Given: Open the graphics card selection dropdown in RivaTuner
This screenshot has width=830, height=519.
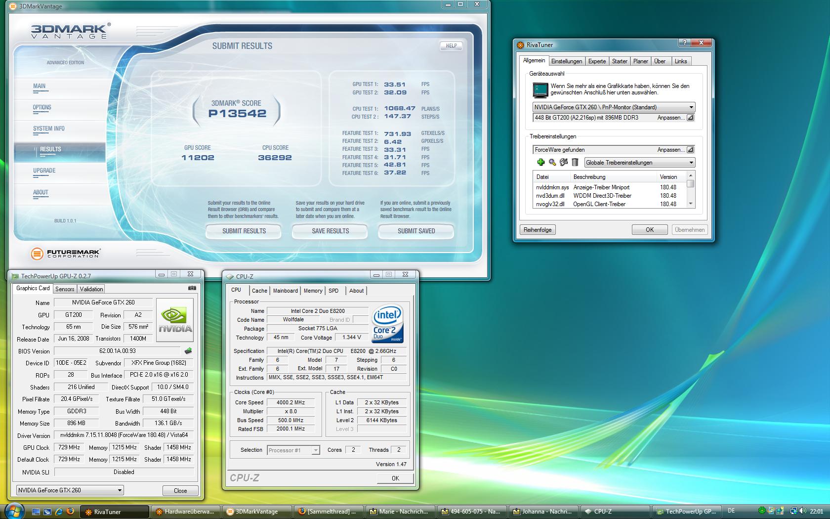Looking at the screenshot, I should (614, 107).
